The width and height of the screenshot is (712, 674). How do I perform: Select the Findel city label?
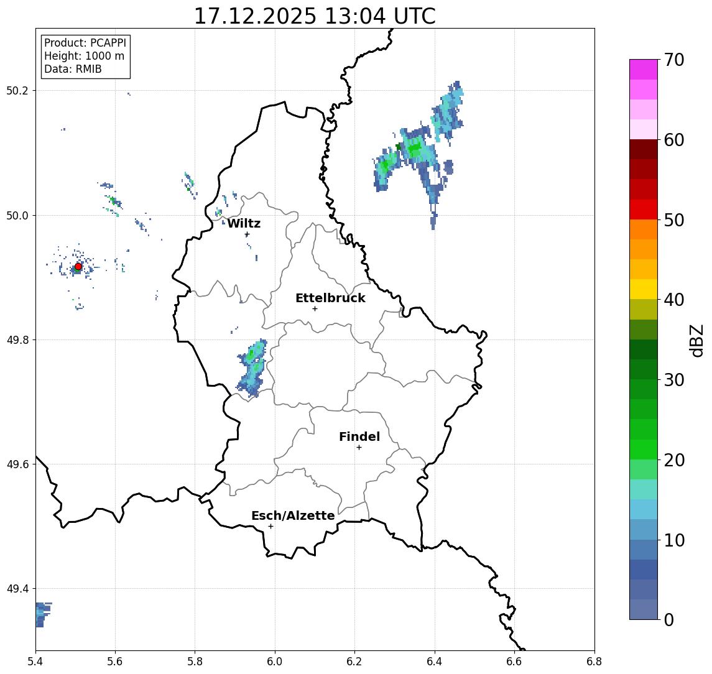click(x=359, y=436)
